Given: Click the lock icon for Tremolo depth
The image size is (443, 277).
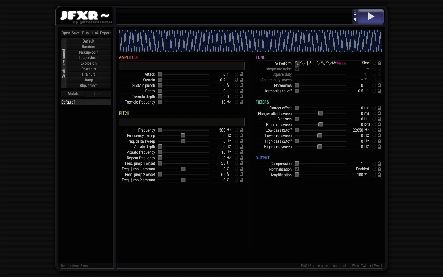Looking at the screenshot, I should (x=242, y=97).
